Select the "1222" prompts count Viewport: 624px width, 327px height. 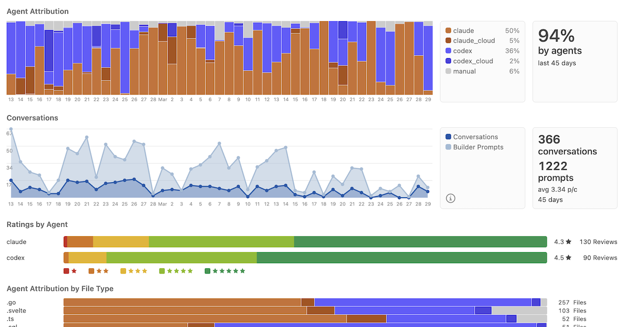(x=553, y=166)
